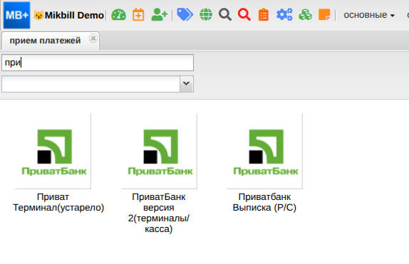
Task: Click the green globe icon
Action: (206, 15)
